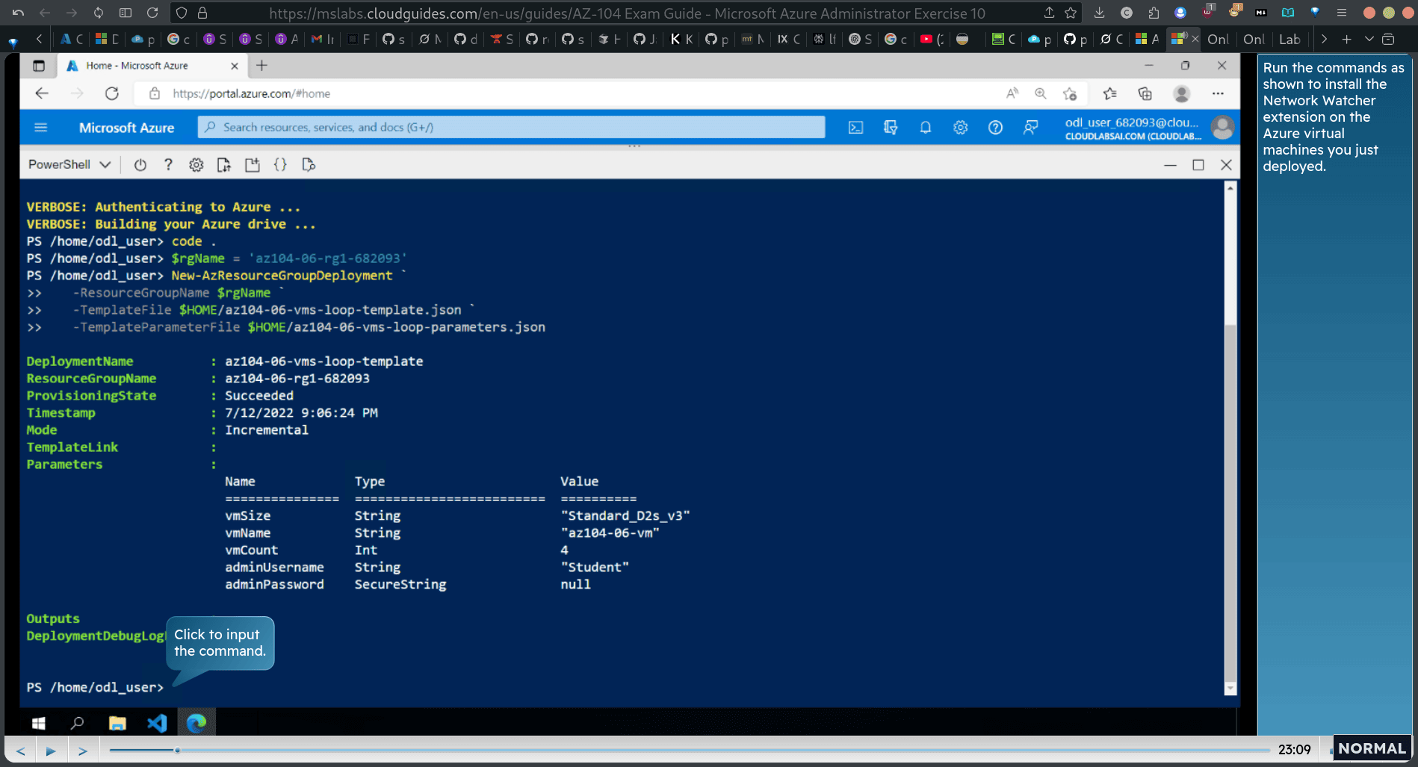Open File Explorer from taskbar
Image resolution: width=1418 pixels, height=767 pixels.
coord(117,723)
